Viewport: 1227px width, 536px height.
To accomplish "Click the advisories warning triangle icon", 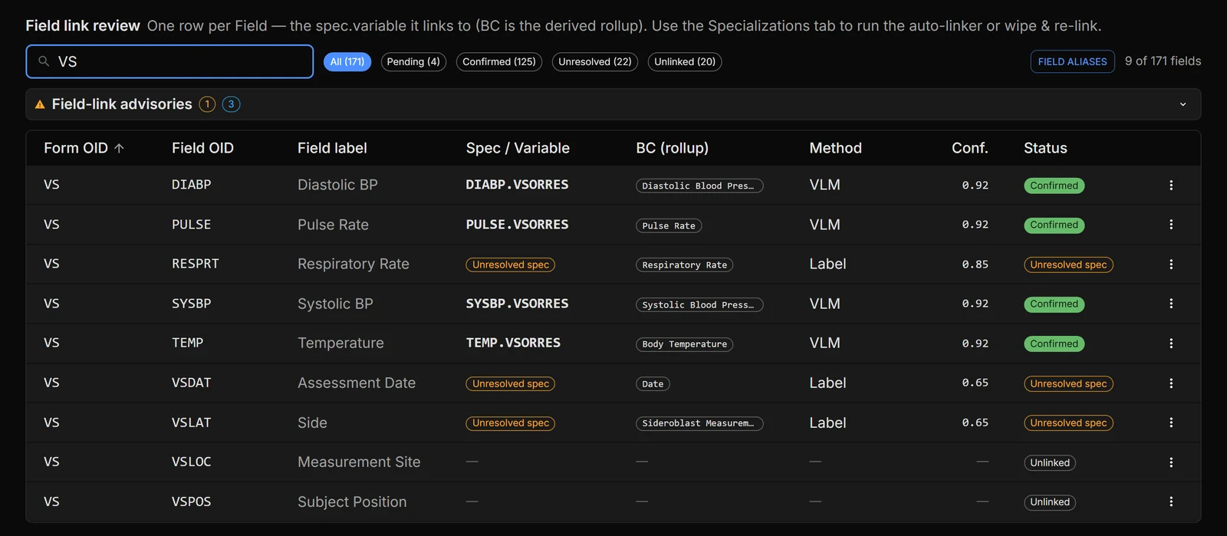I will pyautogui.click(x=40, y=104).
